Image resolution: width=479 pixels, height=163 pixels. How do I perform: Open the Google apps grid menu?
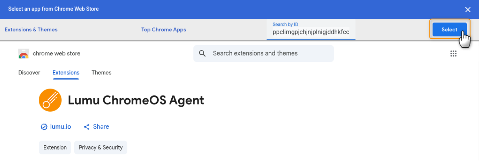(453, 54)
